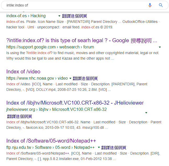The height and width of the screenshot is (166, 169).
Task: Open the '?intitle:index.of? is this type' result
Action: tap(82, 41)
